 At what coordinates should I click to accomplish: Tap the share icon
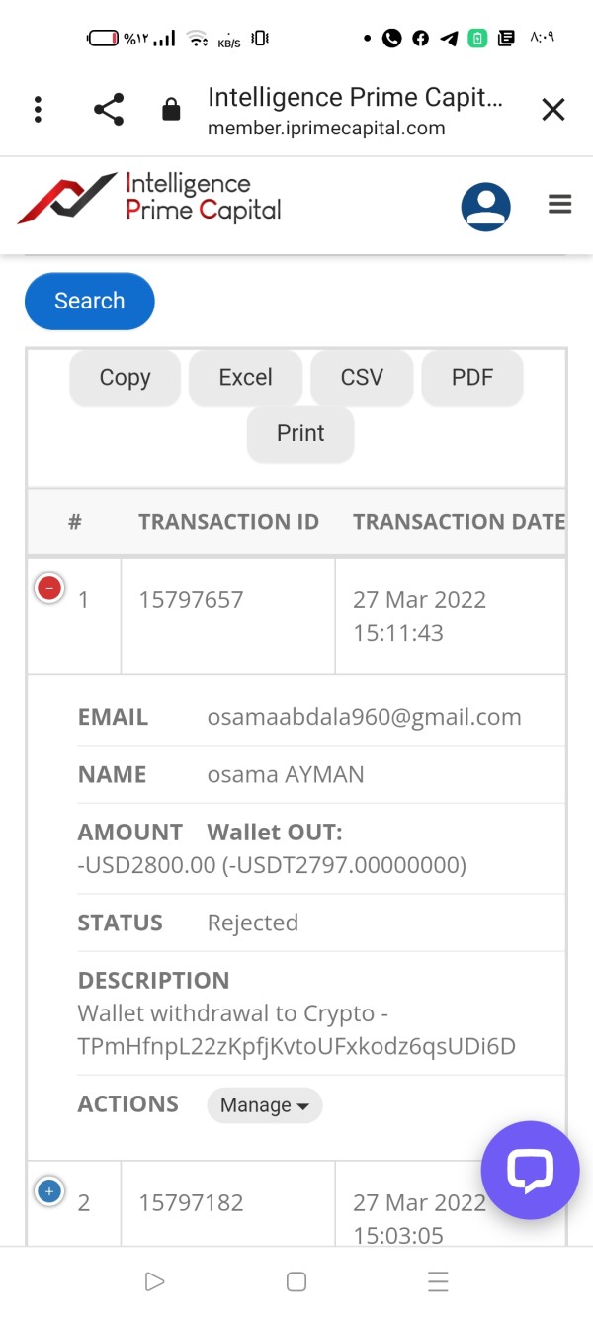point(109,109)
